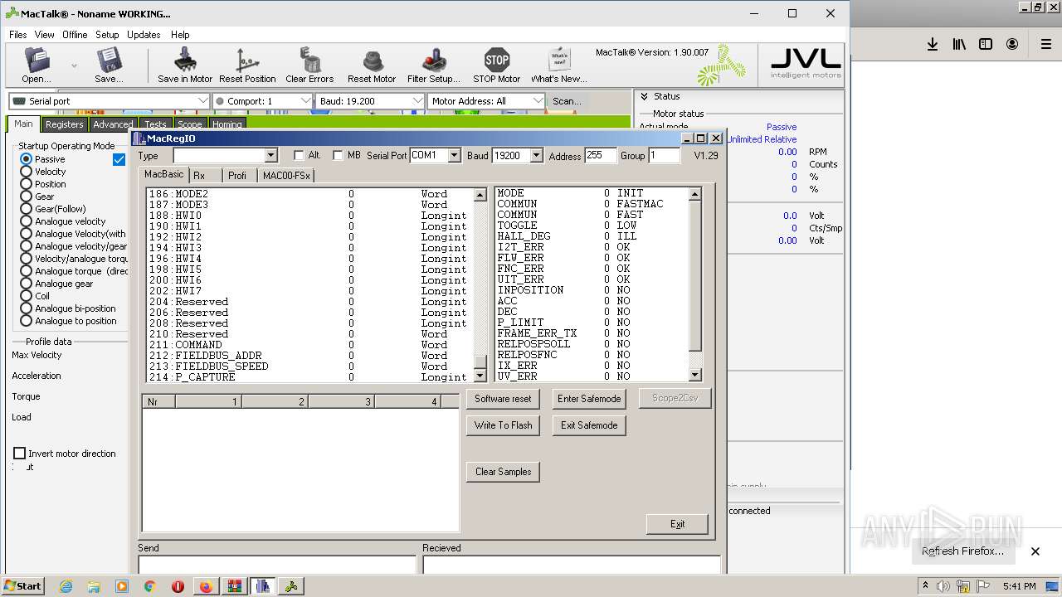The image size is (1062, 597).
Task: Toggle the Alt. checkbox in MacRegIO
Action: (x=299, y=155)
